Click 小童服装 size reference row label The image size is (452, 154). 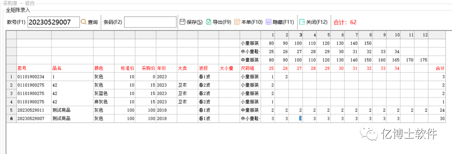[x=250, y=43]
